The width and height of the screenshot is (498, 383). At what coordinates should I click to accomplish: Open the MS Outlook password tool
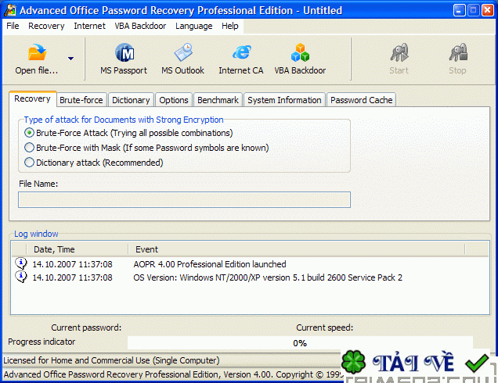pos(182,59)
